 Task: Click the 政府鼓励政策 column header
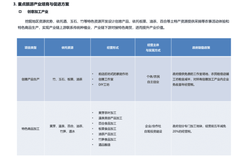(201, 48)
